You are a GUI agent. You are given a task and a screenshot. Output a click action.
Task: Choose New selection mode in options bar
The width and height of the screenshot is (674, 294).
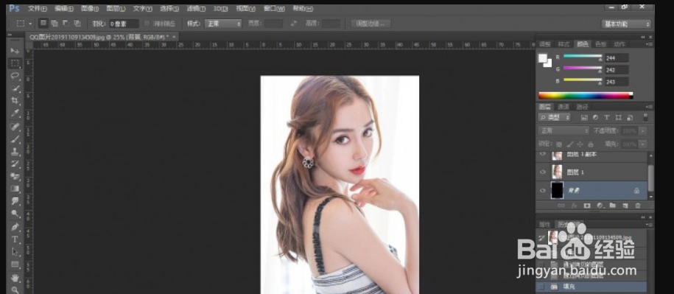(x=43, y=24)
